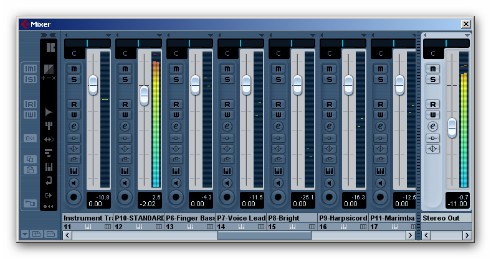The width and height of the screenshot is (491, 259).
Task: Open options dropdown arrow above P8-Bright
Action: [312, 35]
